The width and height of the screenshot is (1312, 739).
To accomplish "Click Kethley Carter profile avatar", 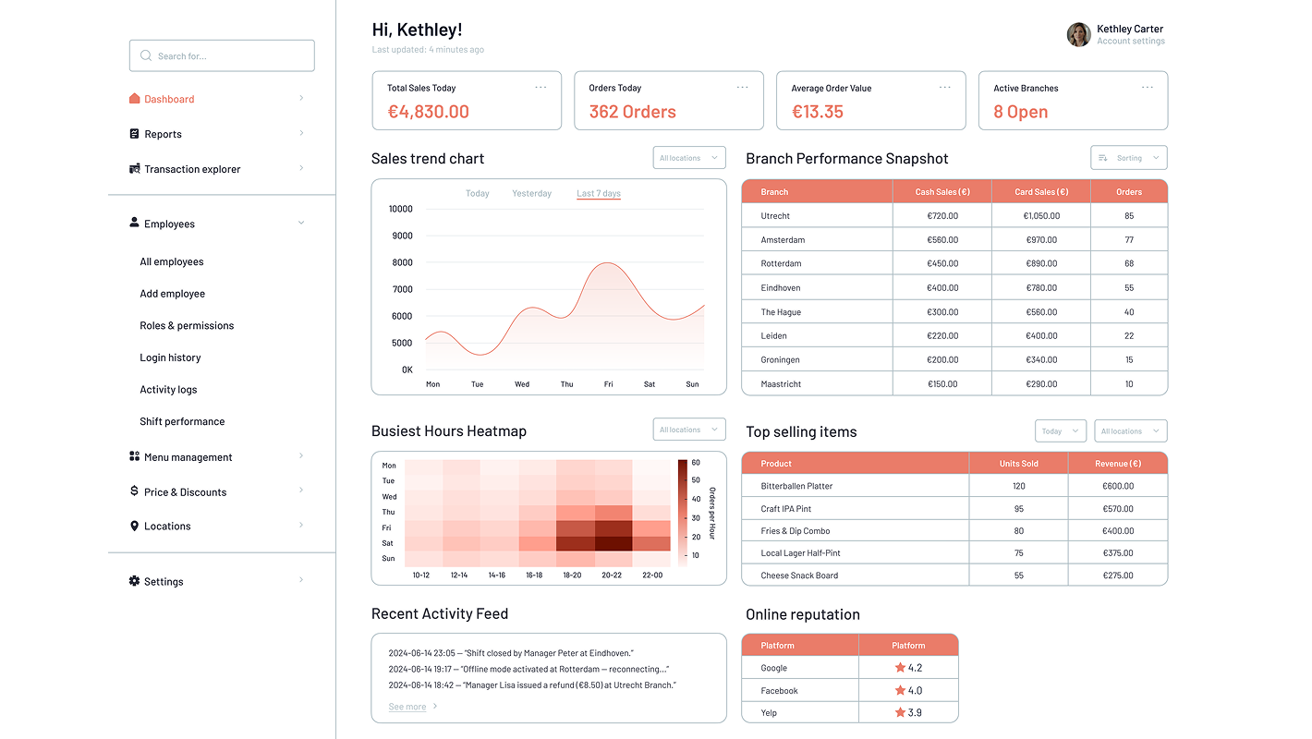I will point(1078,35).
